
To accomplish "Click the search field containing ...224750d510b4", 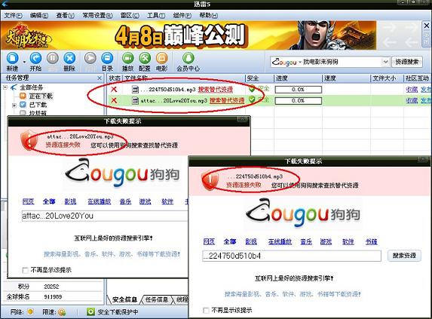I will (x=292, y=256).
